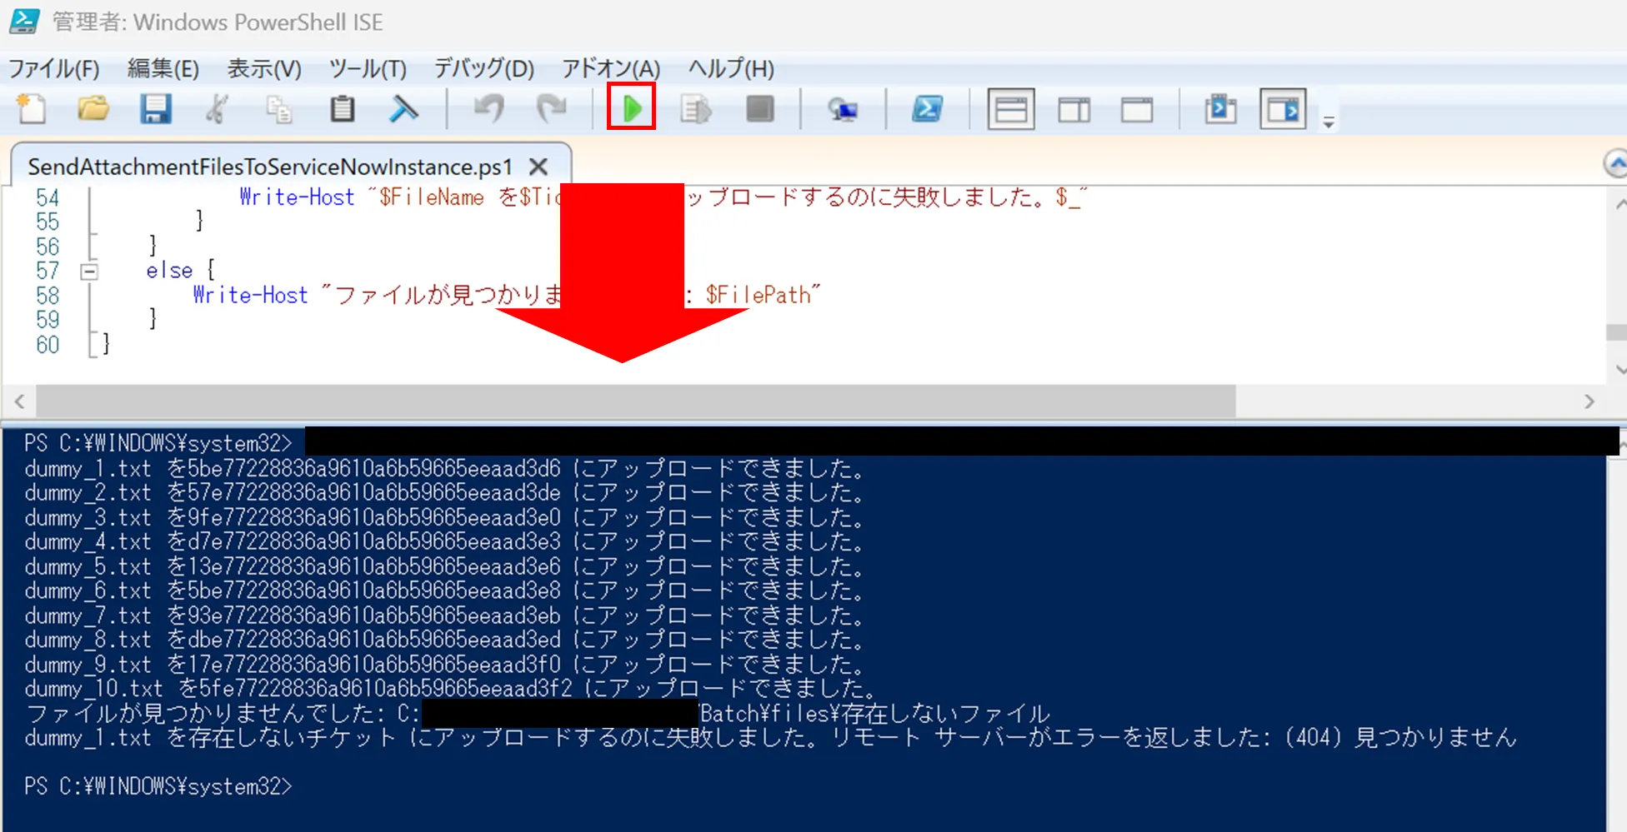Screen dimensions: 1627x832
Task: Open a new remote PowerShell tab
Action: (x=844, y=108)
